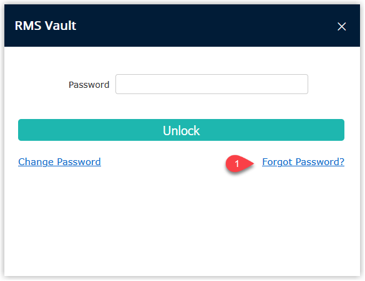The height and width of the screenshot is (281, 365).
Task: Click inside the empty box next to Password
Action: (x=212, y=84)
